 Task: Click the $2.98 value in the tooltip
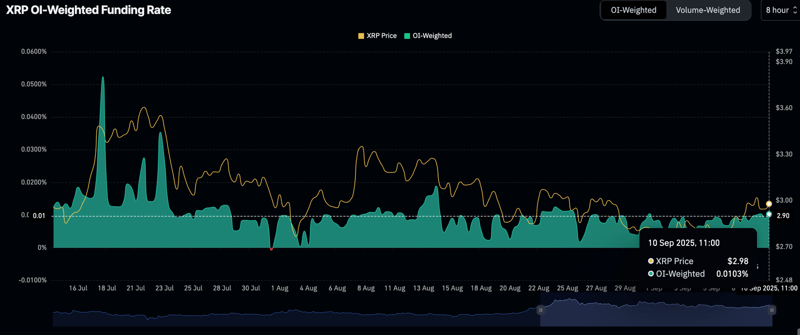point(737,261)
